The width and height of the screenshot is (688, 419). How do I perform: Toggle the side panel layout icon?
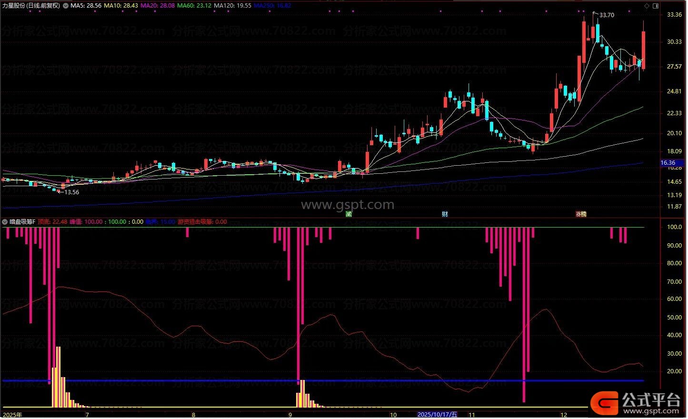655,6
